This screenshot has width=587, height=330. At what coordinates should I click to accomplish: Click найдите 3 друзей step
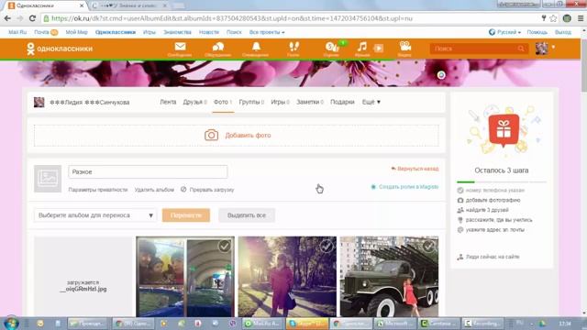click(487, 210)
